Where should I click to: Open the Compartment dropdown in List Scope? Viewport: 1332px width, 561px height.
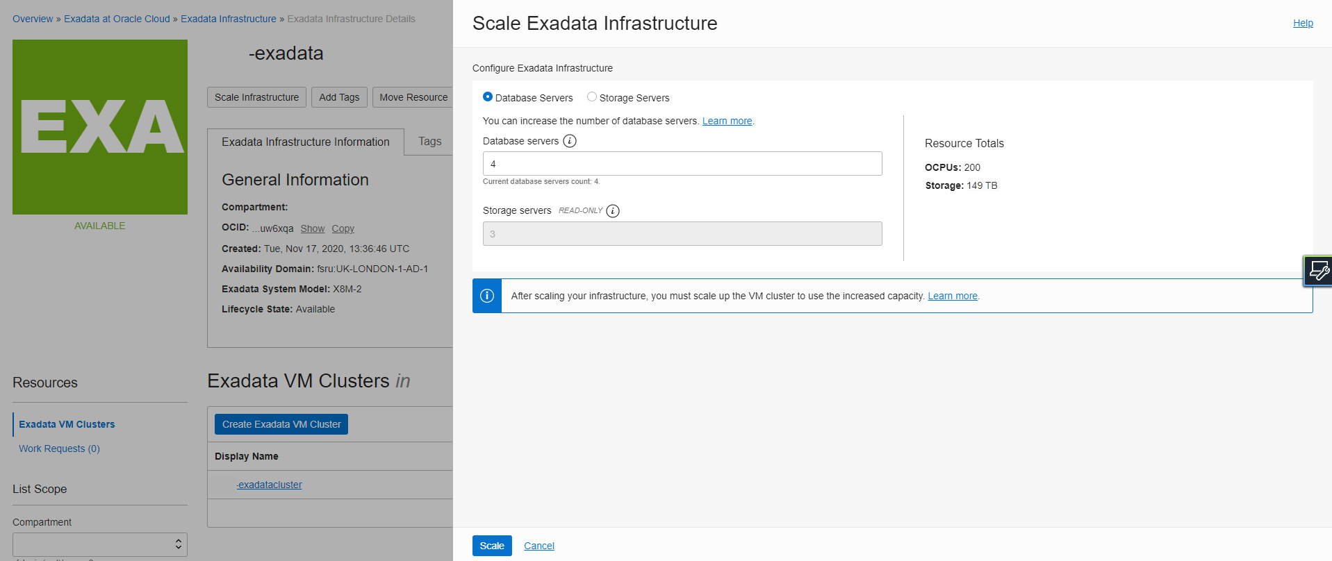pyautogui.click(x=100, y=544)
